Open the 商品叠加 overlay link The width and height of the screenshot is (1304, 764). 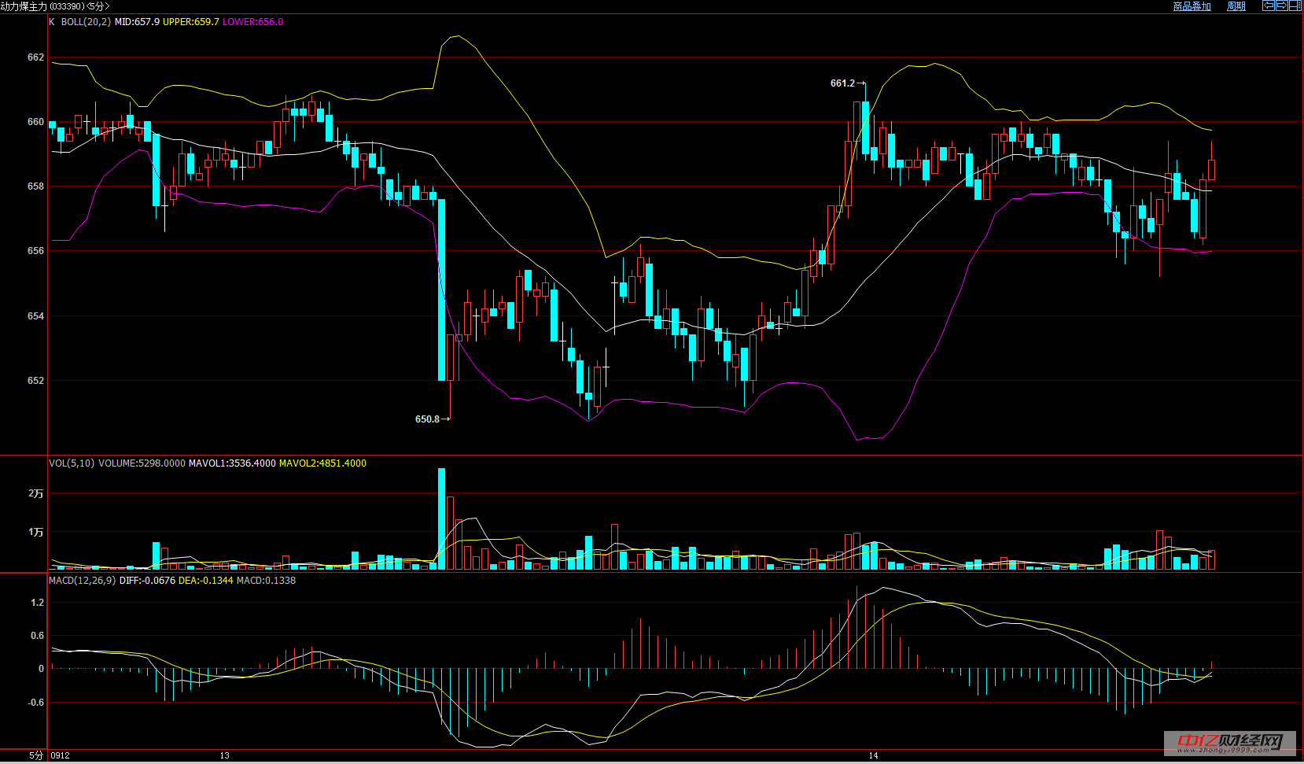(x=1192, y=6)
